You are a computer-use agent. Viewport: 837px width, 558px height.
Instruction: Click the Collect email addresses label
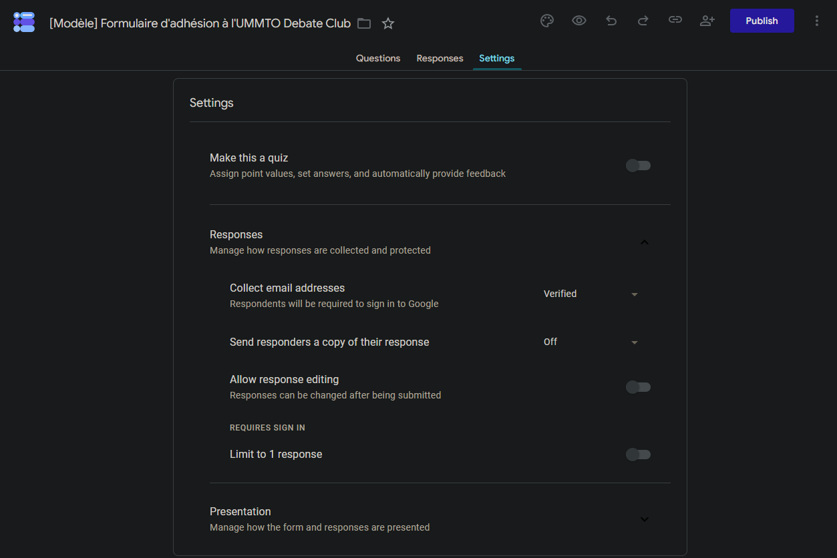pyautogui.click(x=287, y=288)
